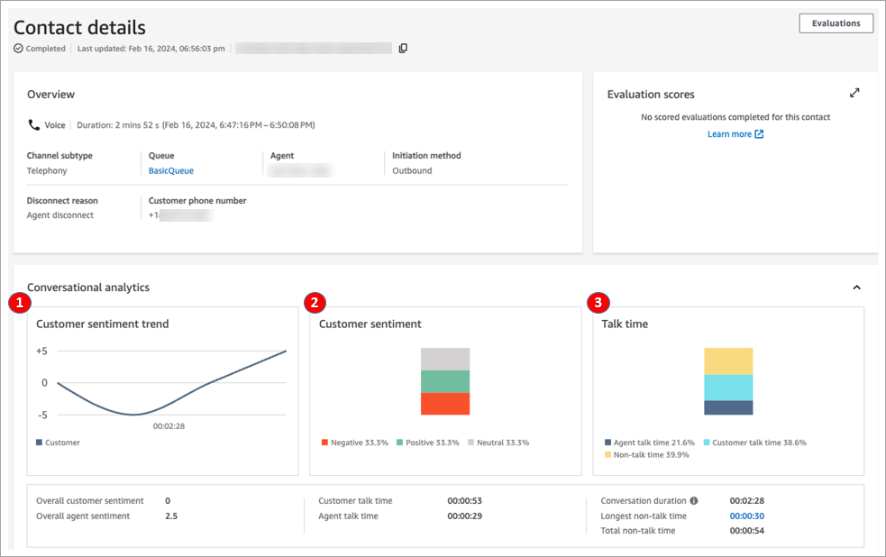Collapse the Conversational analytics section
886x557 pixels.
[855, 286]
